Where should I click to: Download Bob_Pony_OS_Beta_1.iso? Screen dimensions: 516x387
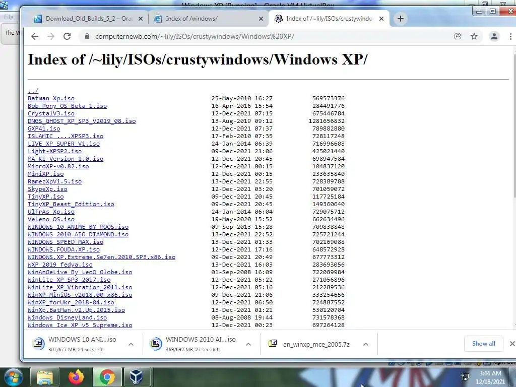click(67, 106)
